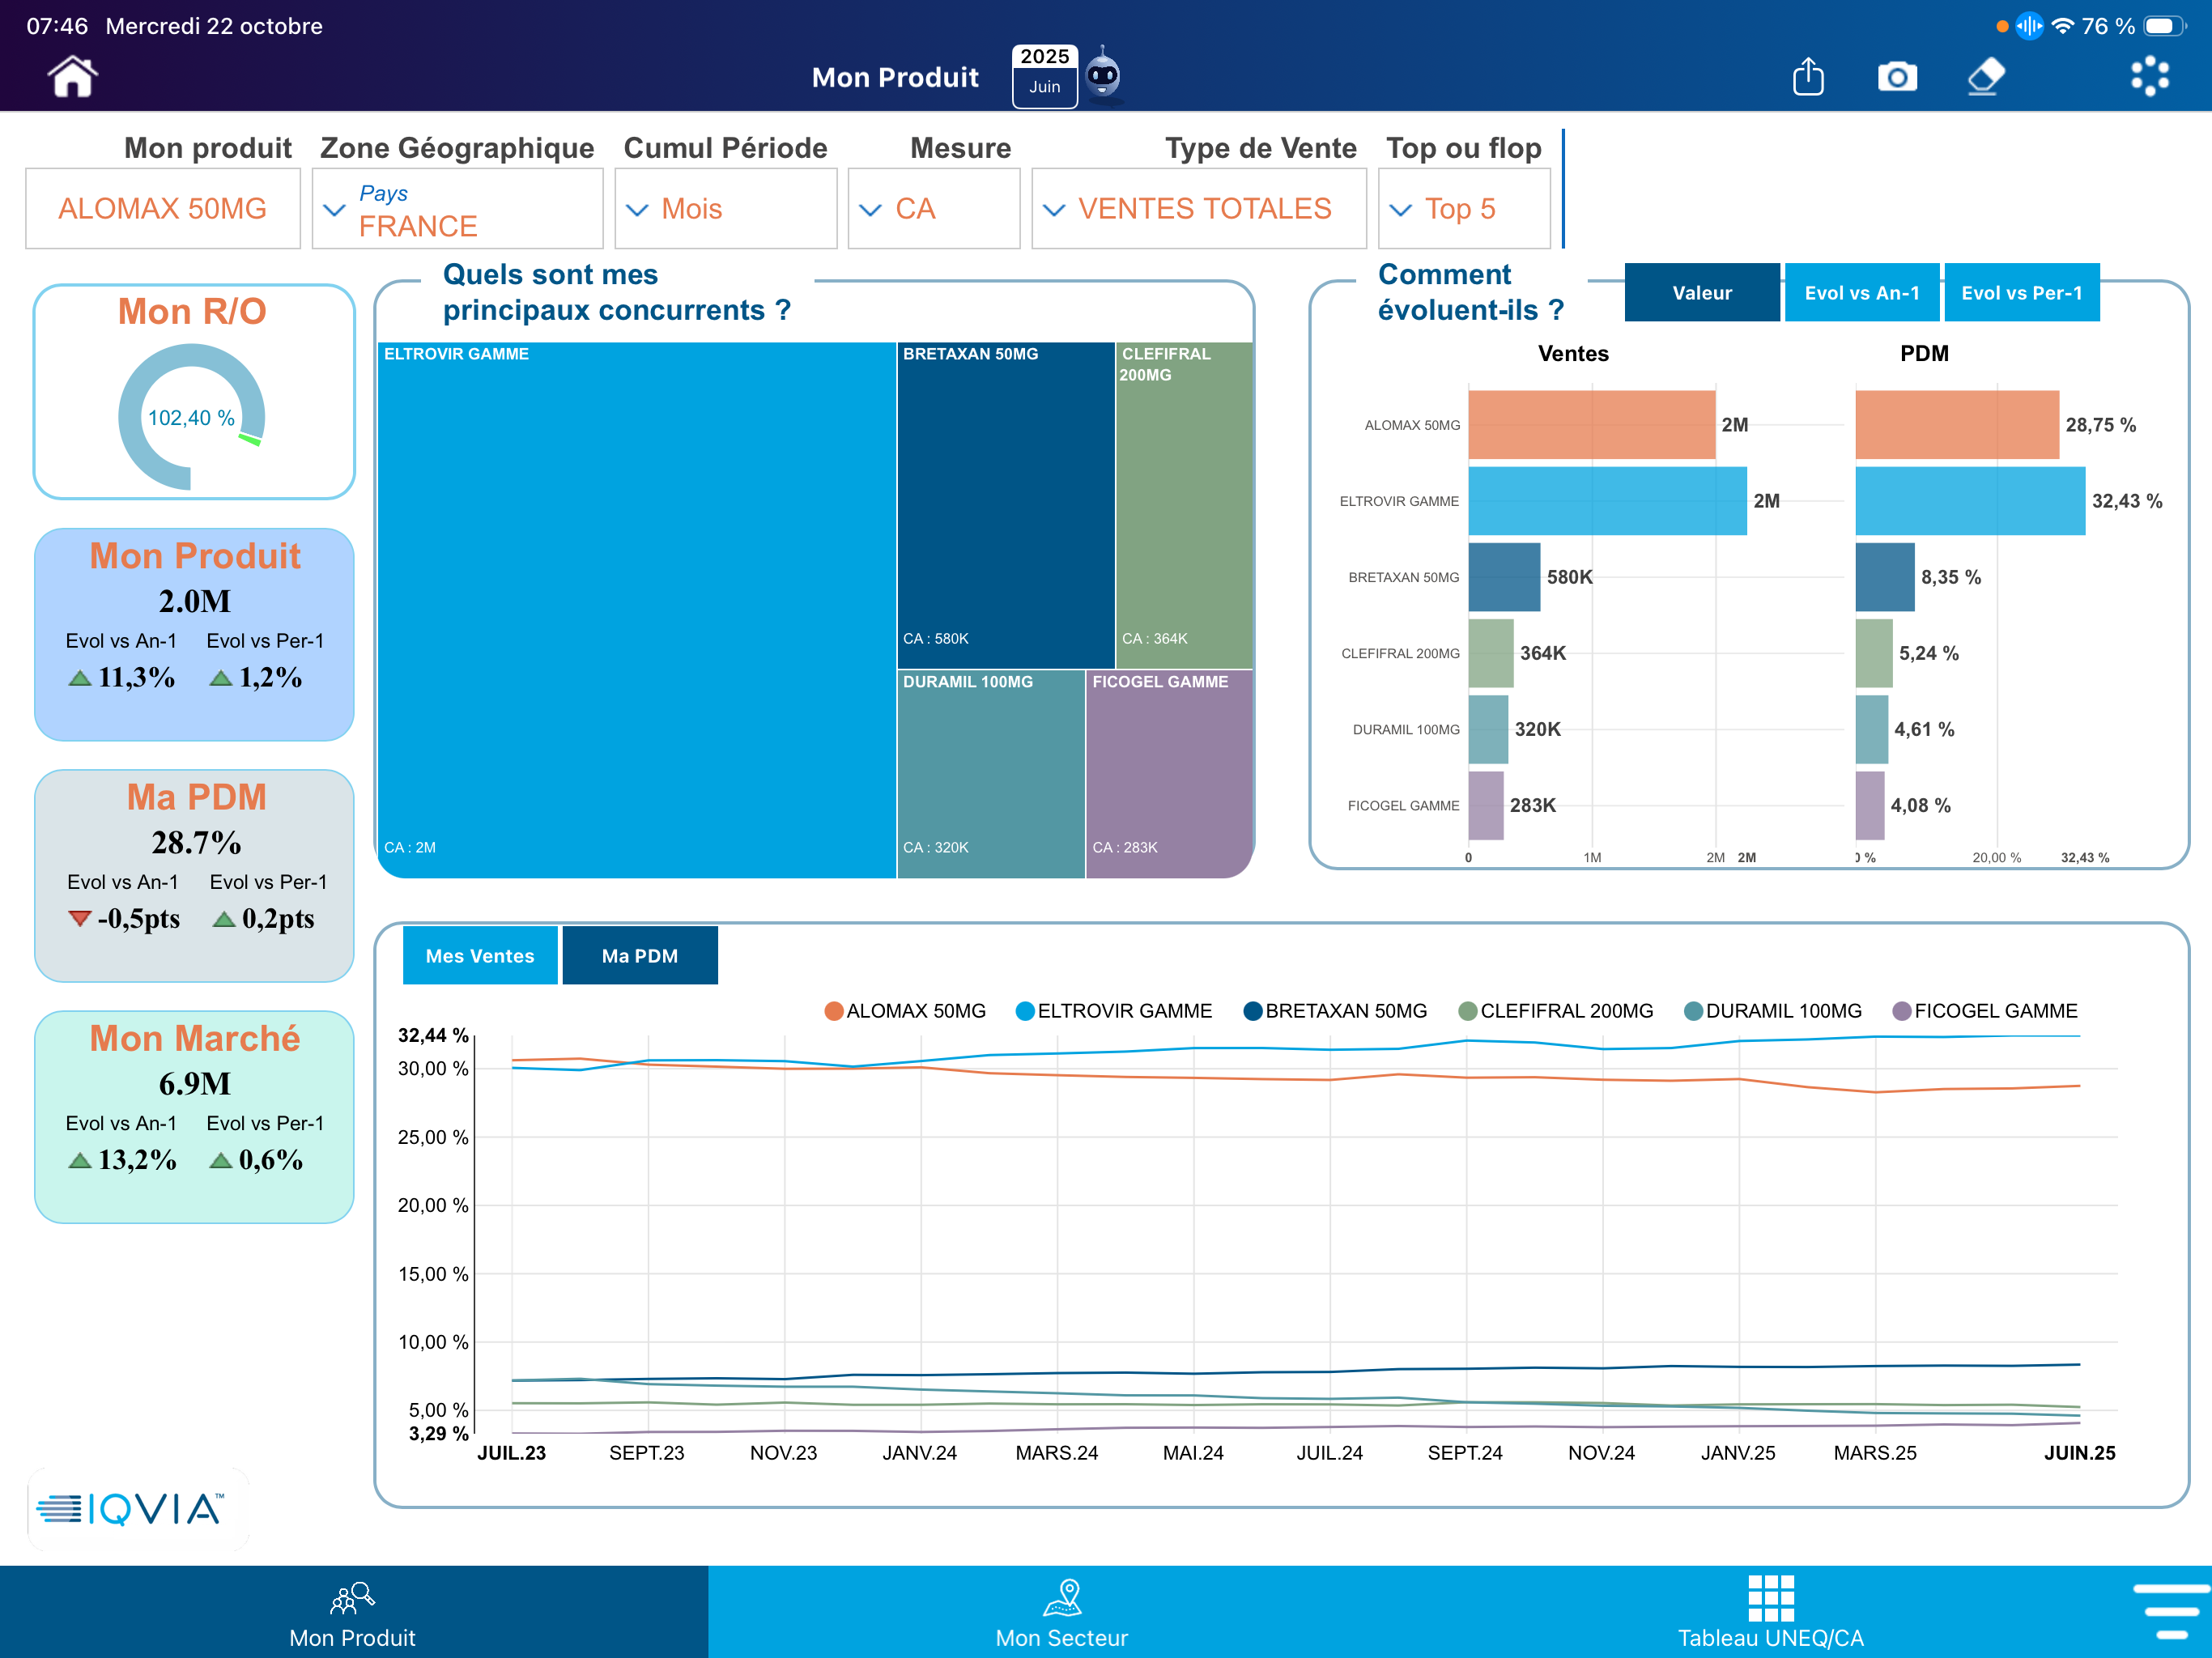Viewport: 2212px width, 1658px height.
Task: Tap the green up arrow beside 11,3%
Action: 80,678
